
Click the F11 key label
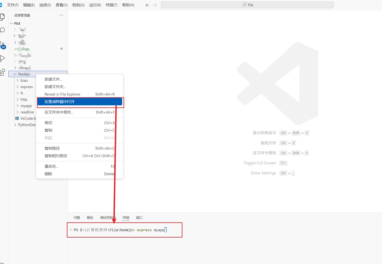283,163
